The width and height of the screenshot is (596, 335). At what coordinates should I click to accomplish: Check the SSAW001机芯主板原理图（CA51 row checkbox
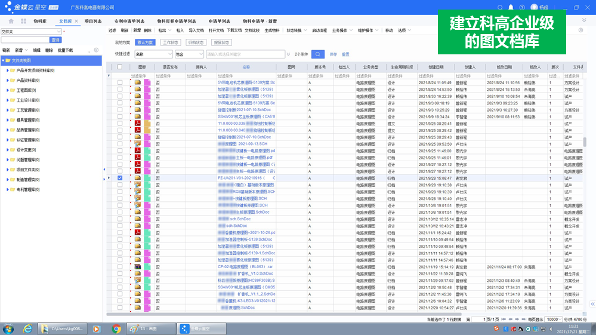[120, 116]
